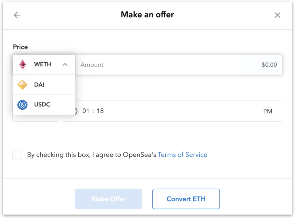Open the WETH currency selector

click(44, 64)
